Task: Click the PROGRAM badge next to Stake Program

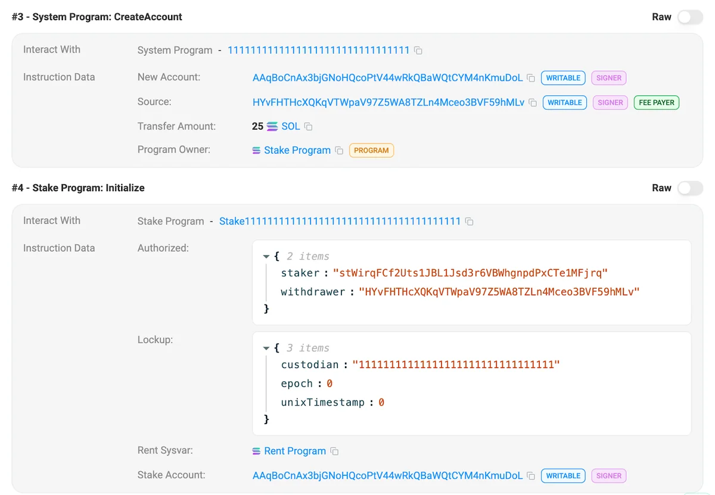Action: pos(371,151)
